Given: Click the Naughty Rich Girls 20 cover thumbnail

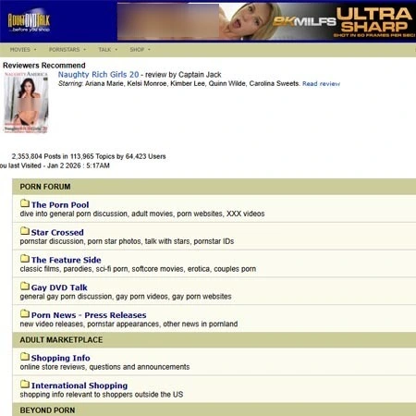Looking at the screenshot, I should pos(26,102).
